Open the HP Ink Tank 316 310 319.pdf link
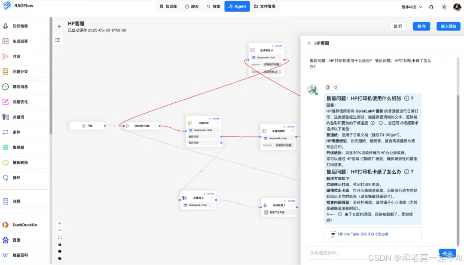Viewport: 464px width, 265px height. pyautogui.click(x=363, y=234)
